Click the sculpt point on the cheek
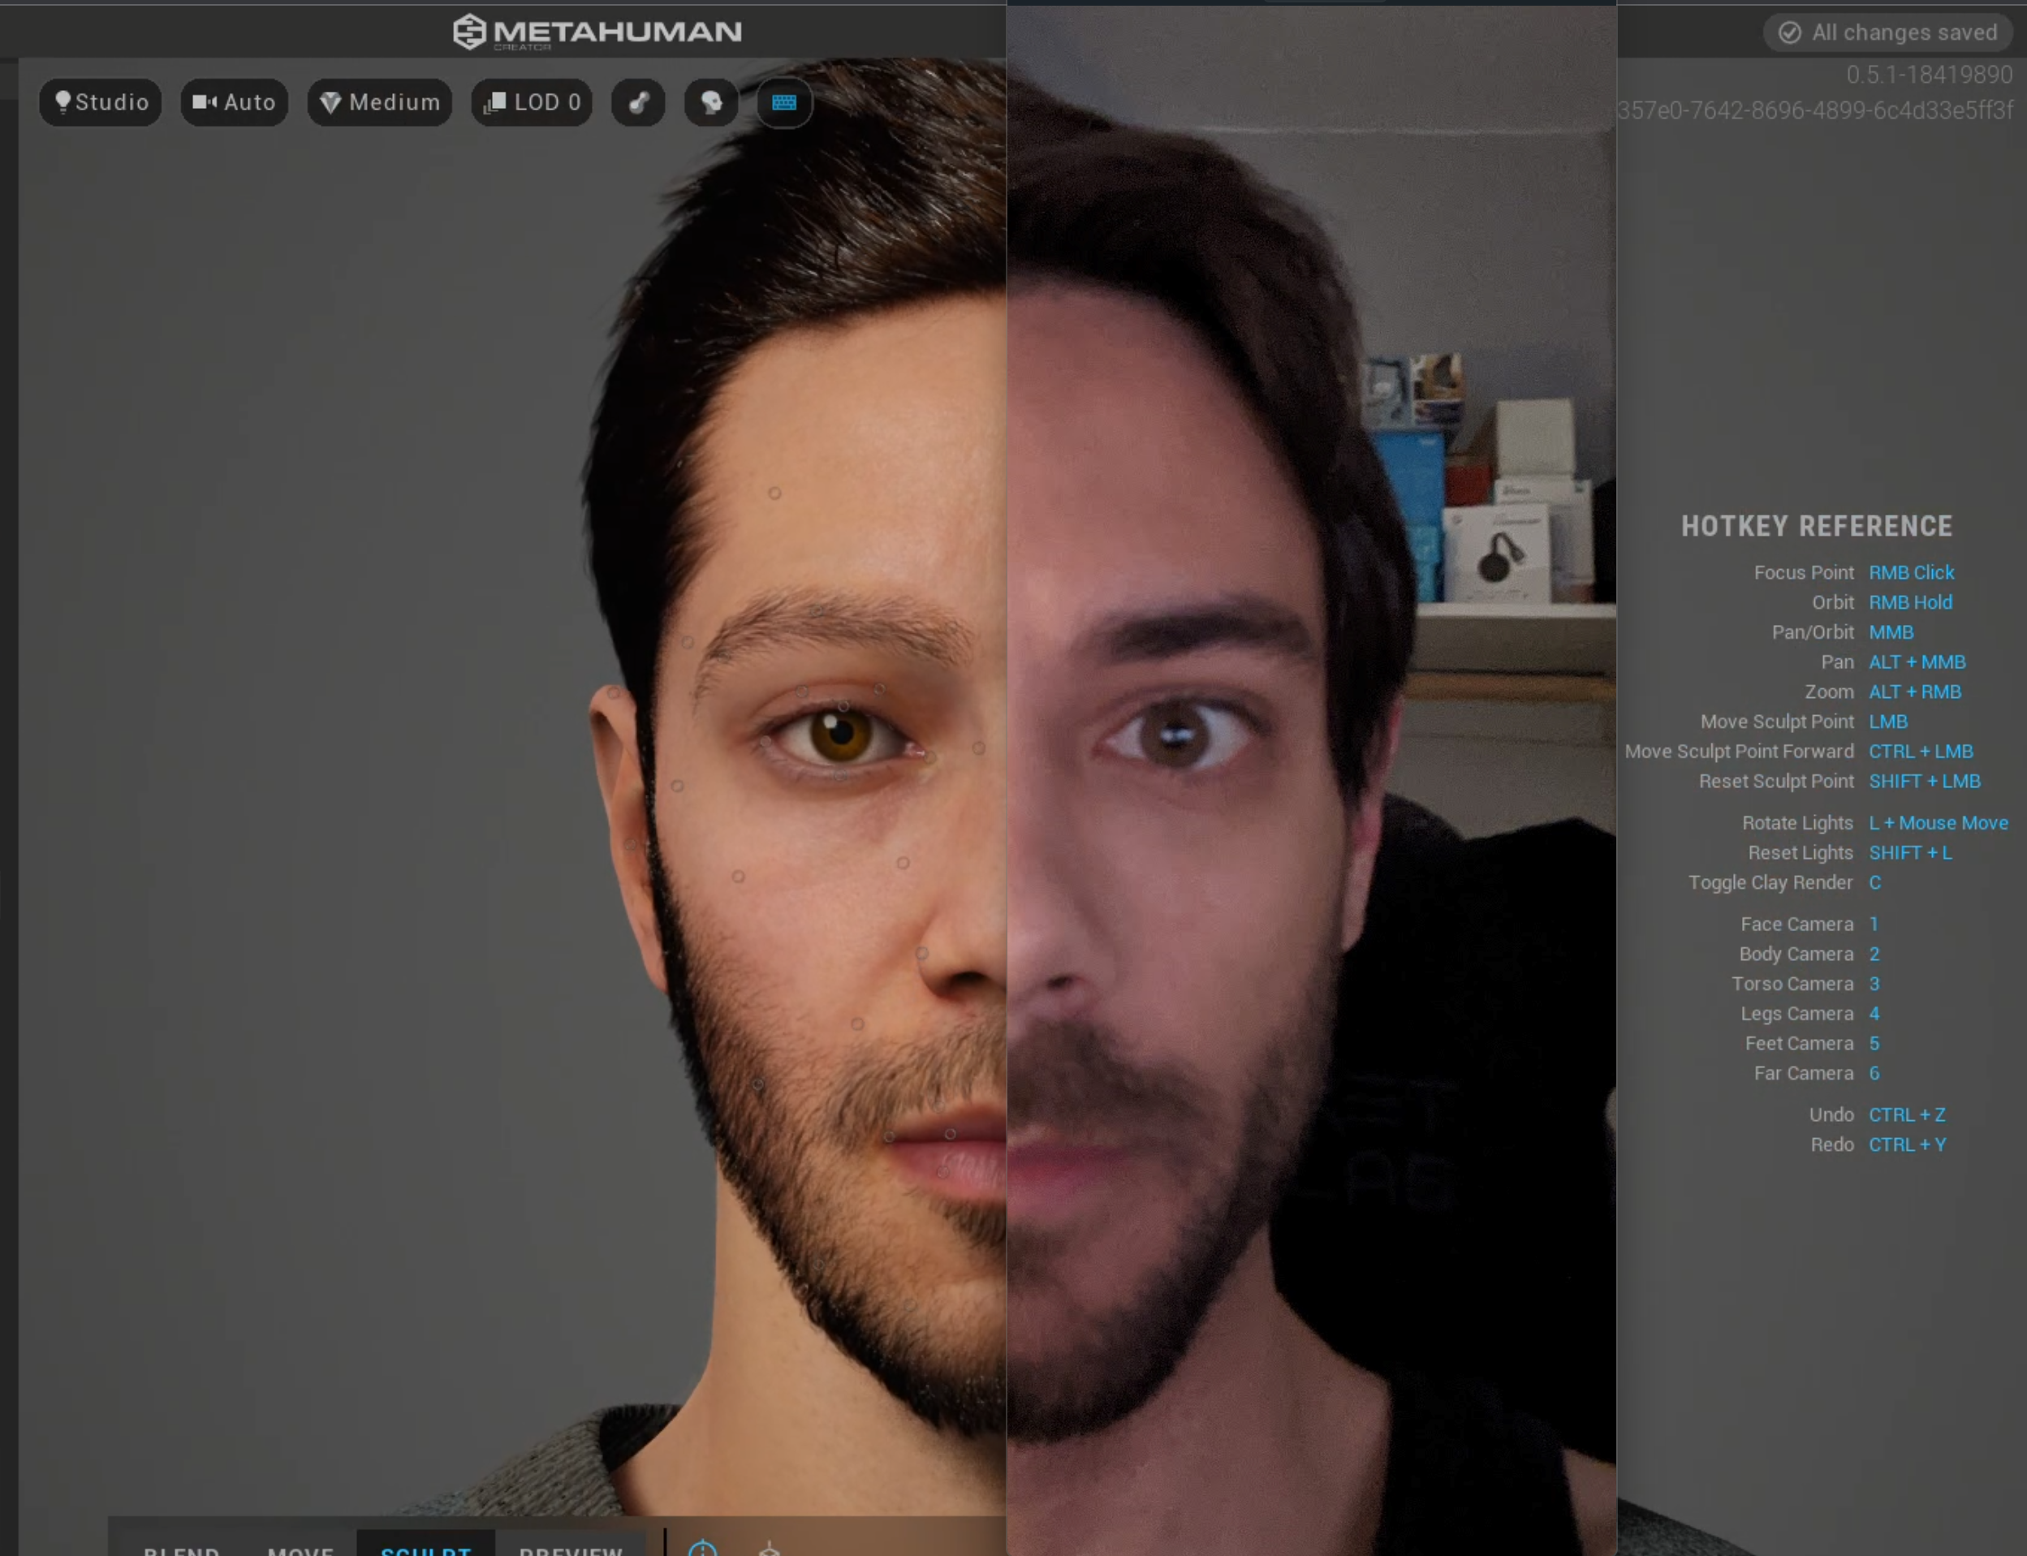The width and height of the screenshot is (2027, 1556). 739,876
